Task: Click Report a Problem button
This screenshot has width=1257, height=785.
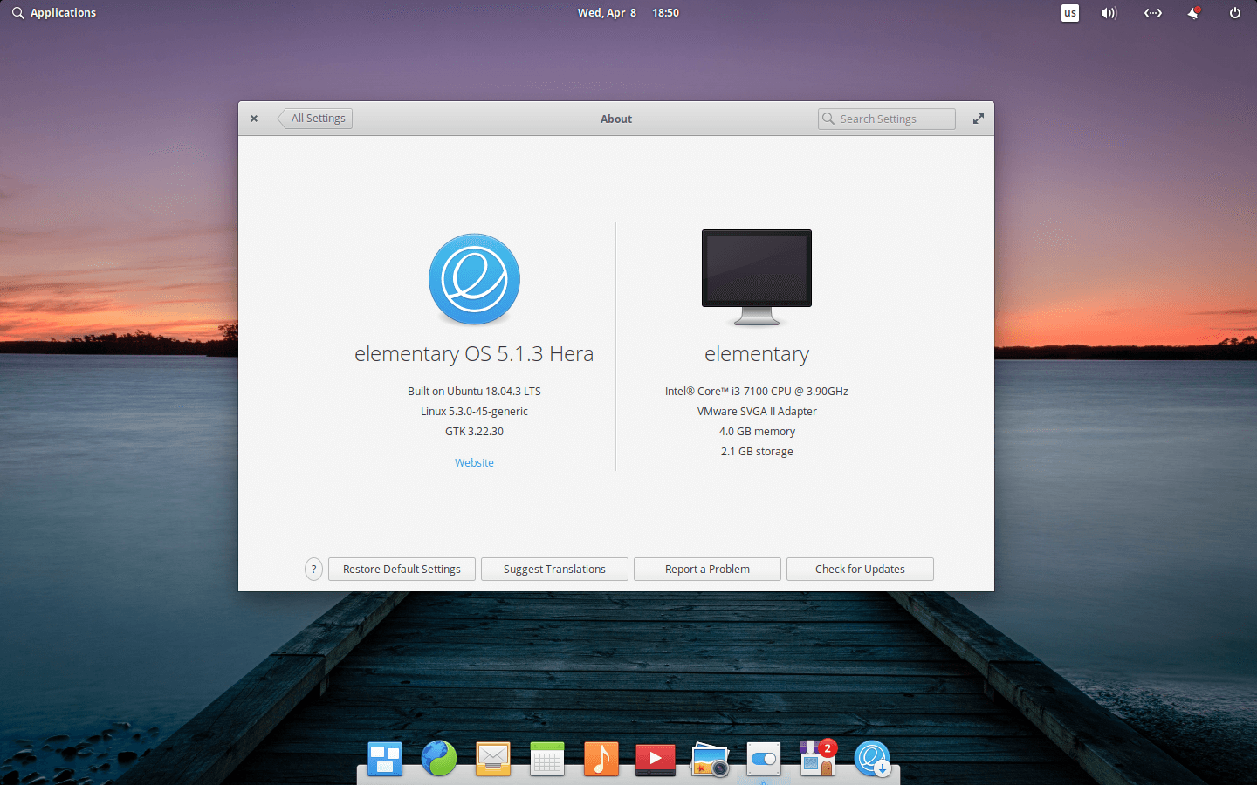Action: click(x=707, y=570)
